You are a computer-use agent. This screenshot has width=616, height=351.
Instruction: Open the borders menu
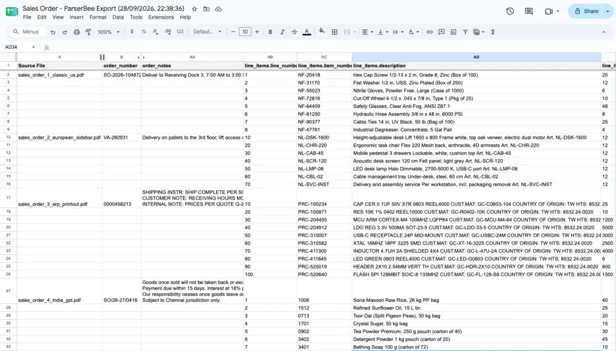tap(334, 32)
